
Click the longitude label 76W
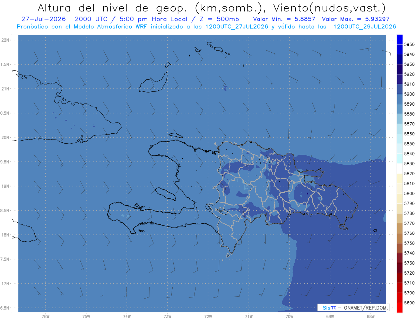(x=45, y=316)
